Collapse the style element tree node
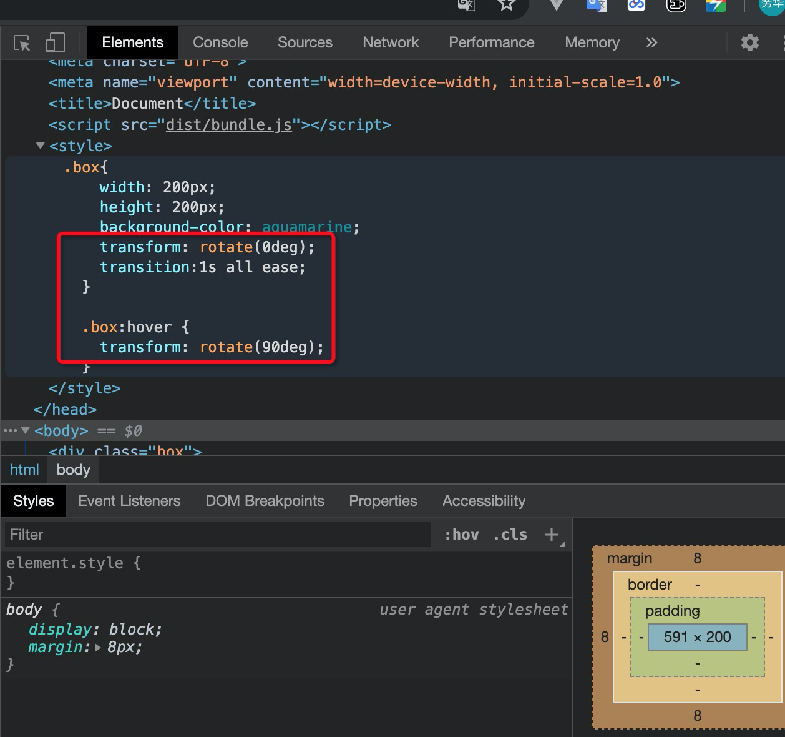Screen dimensions: 785x737 [41, 146]
